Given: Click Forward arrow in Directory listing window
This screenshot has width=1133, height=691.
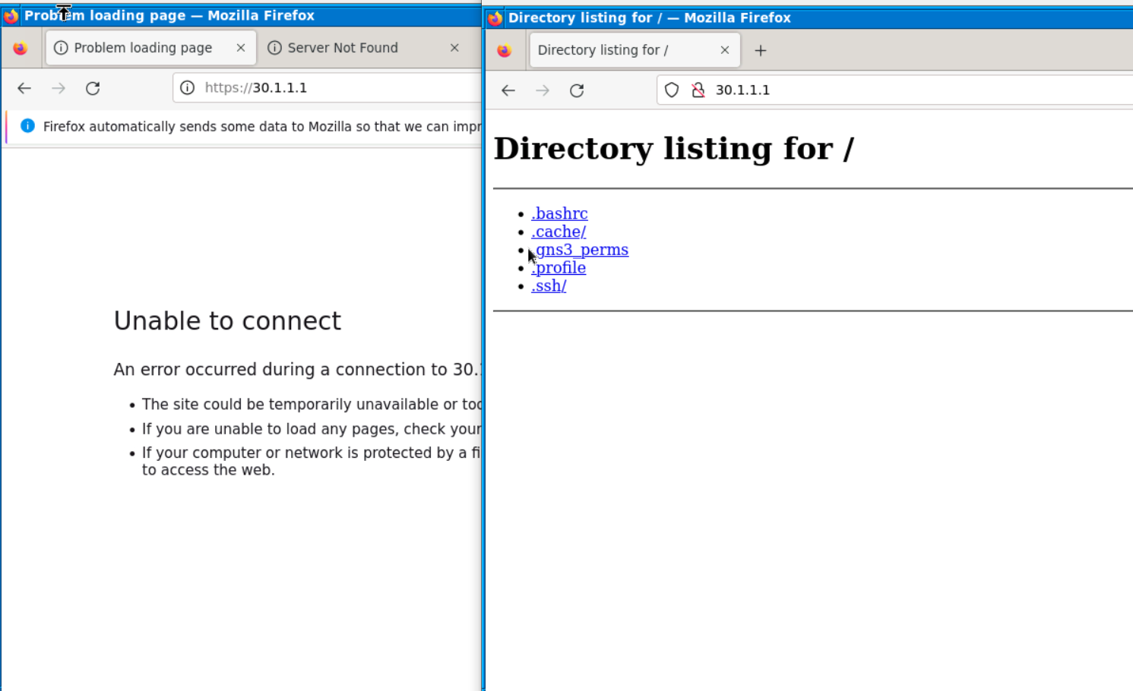Looking at the screenshot, I should click(x=543, y=90).
